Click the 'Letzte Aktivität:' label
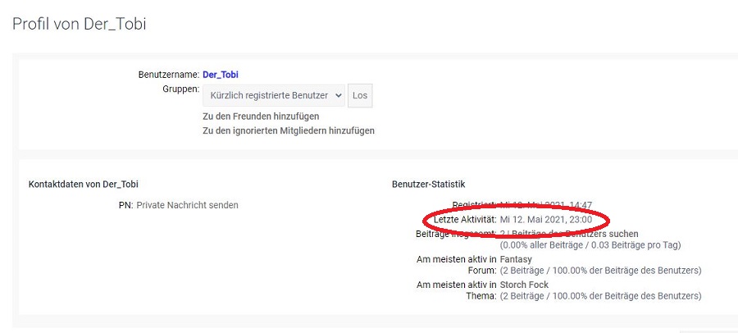The width and height of the screenshot is (738, 333). tap(464, 220)
